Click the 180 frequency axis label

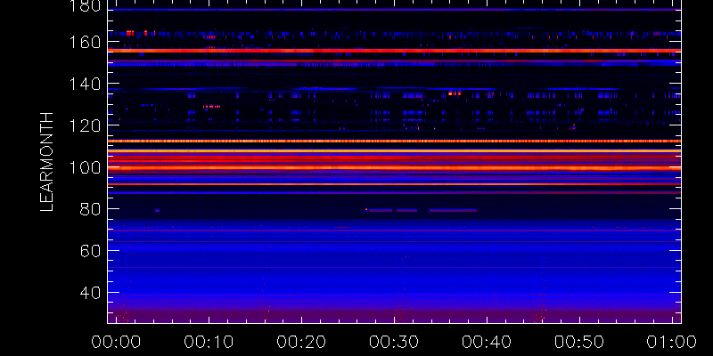pyautogui.click(x=84, y=6)
